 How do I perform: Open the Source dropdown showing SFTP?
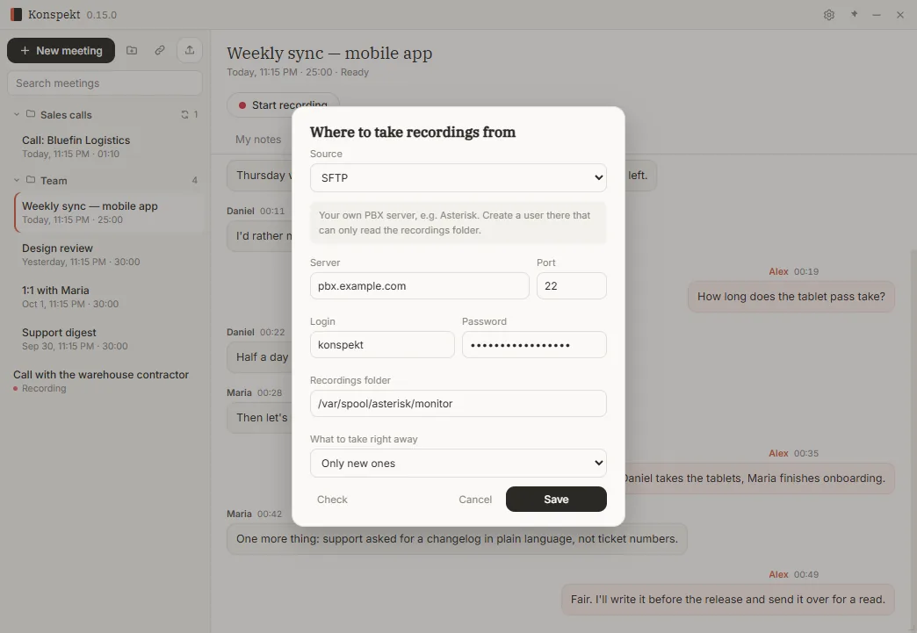(458, 177)
